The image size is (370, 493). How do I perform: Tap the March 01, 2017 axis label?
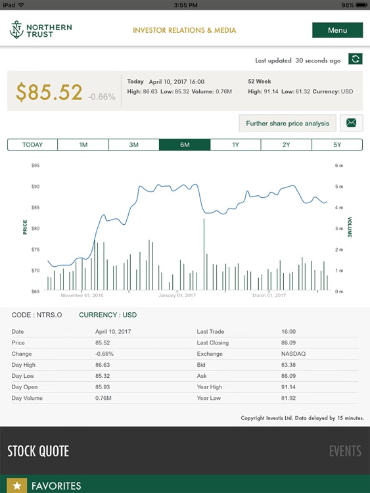pos(269,295)
